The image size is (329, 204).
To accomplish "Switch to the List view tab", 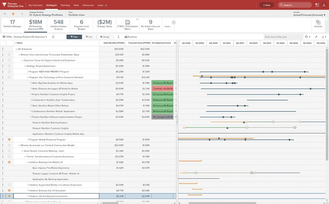I will [x=89, y=37].
